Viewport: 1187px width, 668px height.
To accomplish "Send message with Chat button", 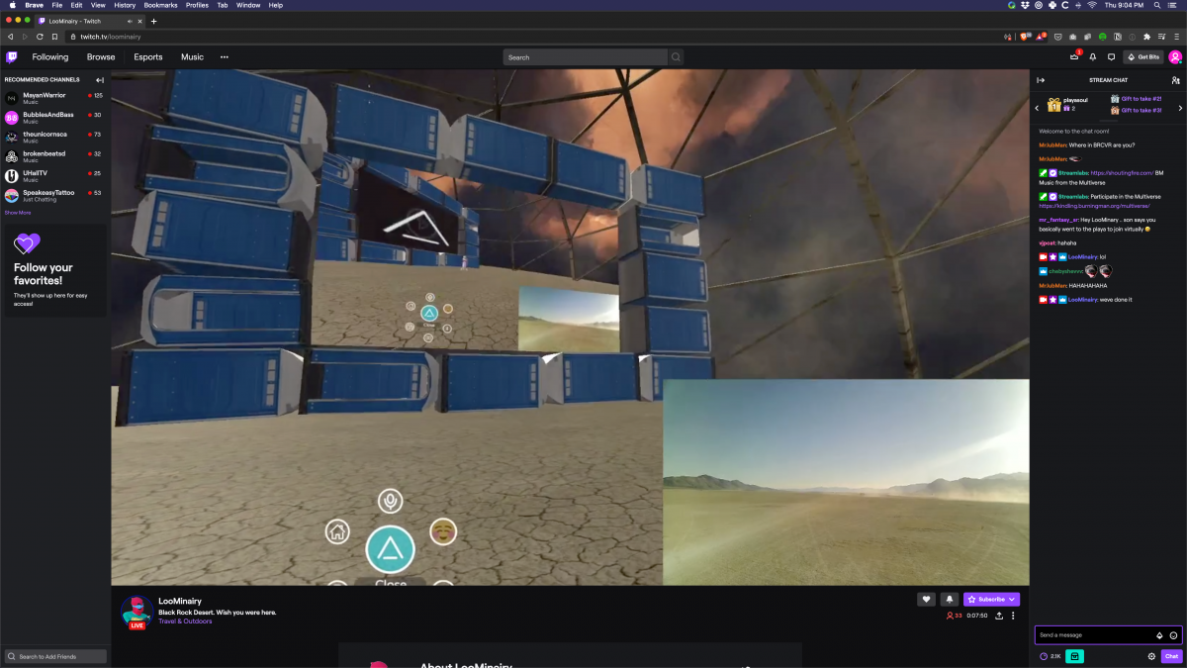I will tap(1171, 656).
